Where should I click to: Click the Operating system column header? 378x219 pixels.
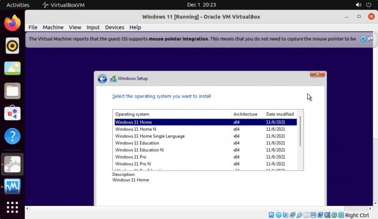(x=172, y=114)
